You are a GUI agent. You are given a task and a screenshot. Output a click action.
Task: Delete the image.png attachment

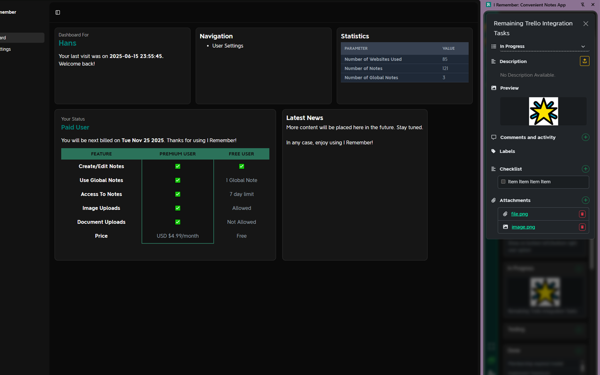[582, 227]
